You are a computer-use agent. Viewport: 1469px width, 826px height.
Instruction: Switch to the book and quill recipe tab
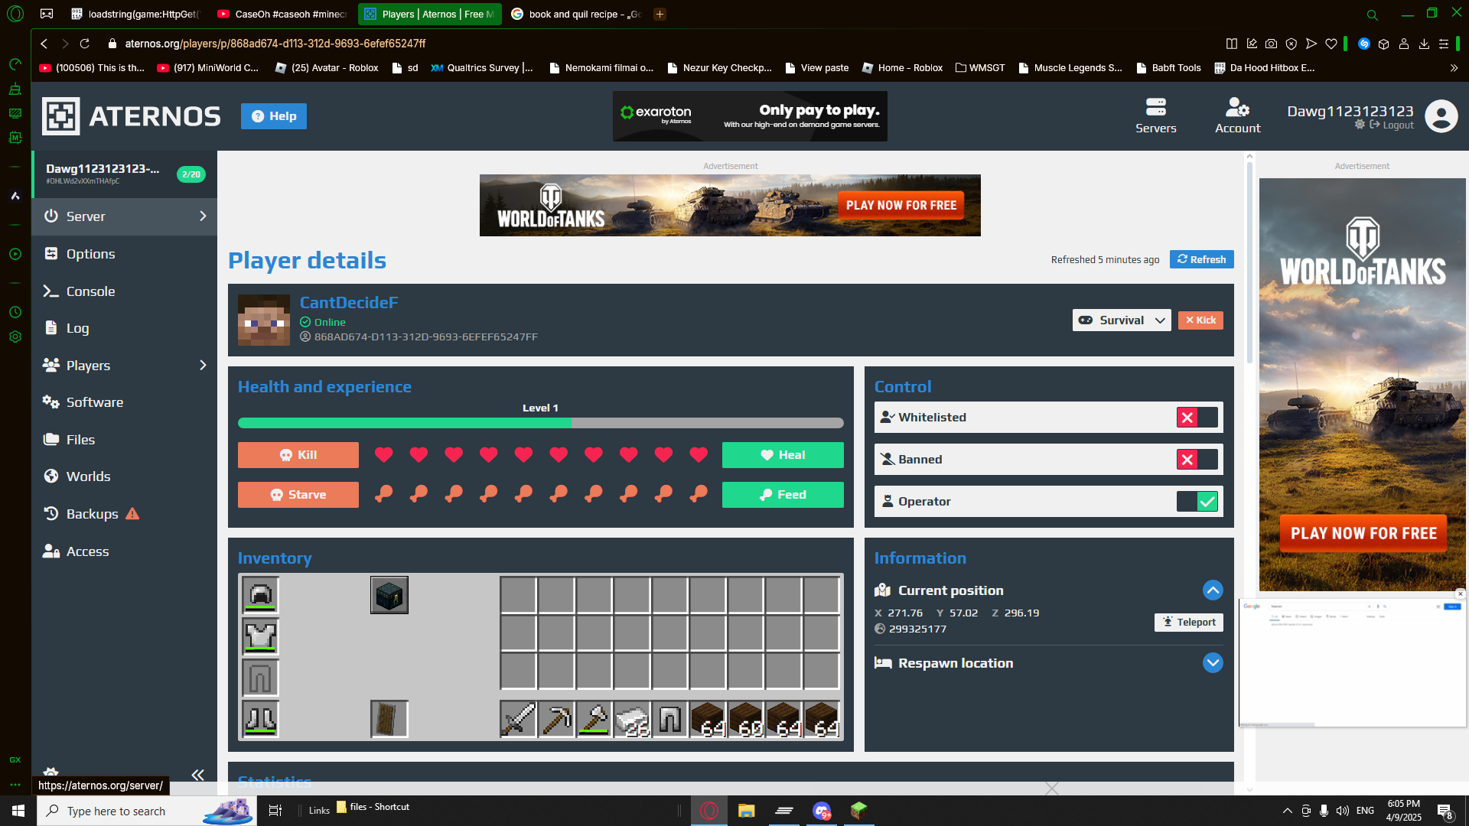576,14
